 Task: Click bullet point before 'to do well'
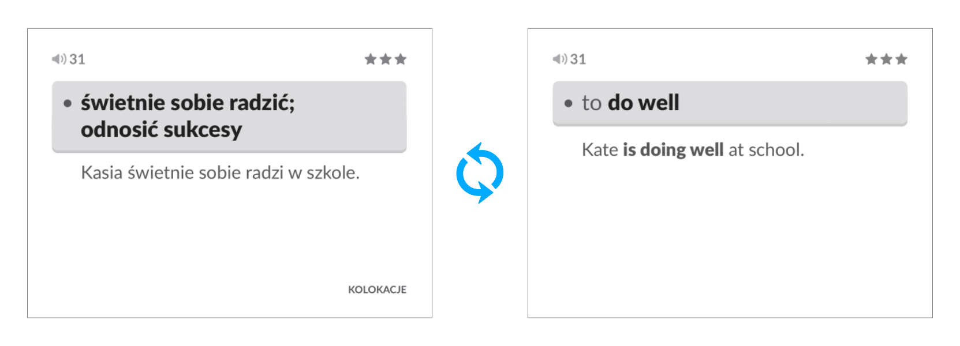click(x=569, y=104)
